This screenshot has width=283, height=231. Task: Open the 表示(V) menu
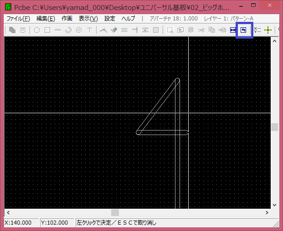88,19
